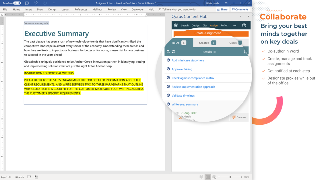Click the Save icon in title bar

point(27,3)
